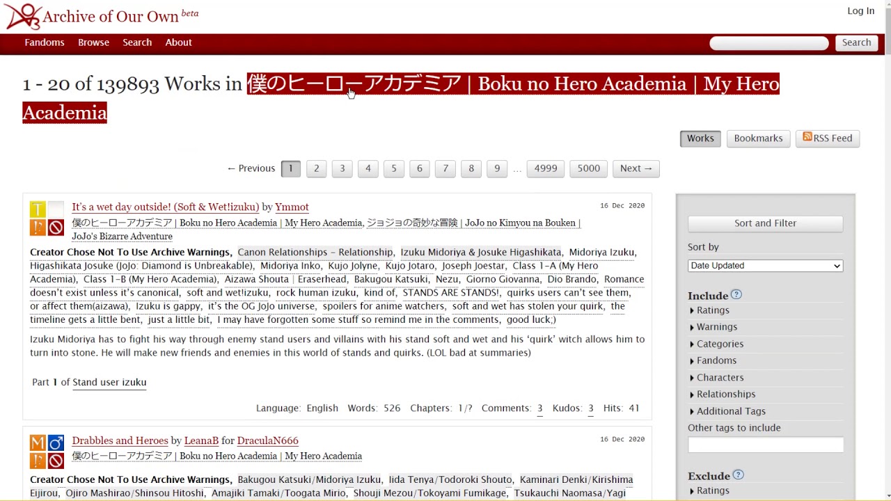This screenshot has width=891, height=501.
Task: Click the Search button beside the search box
Action: point(856,42)
